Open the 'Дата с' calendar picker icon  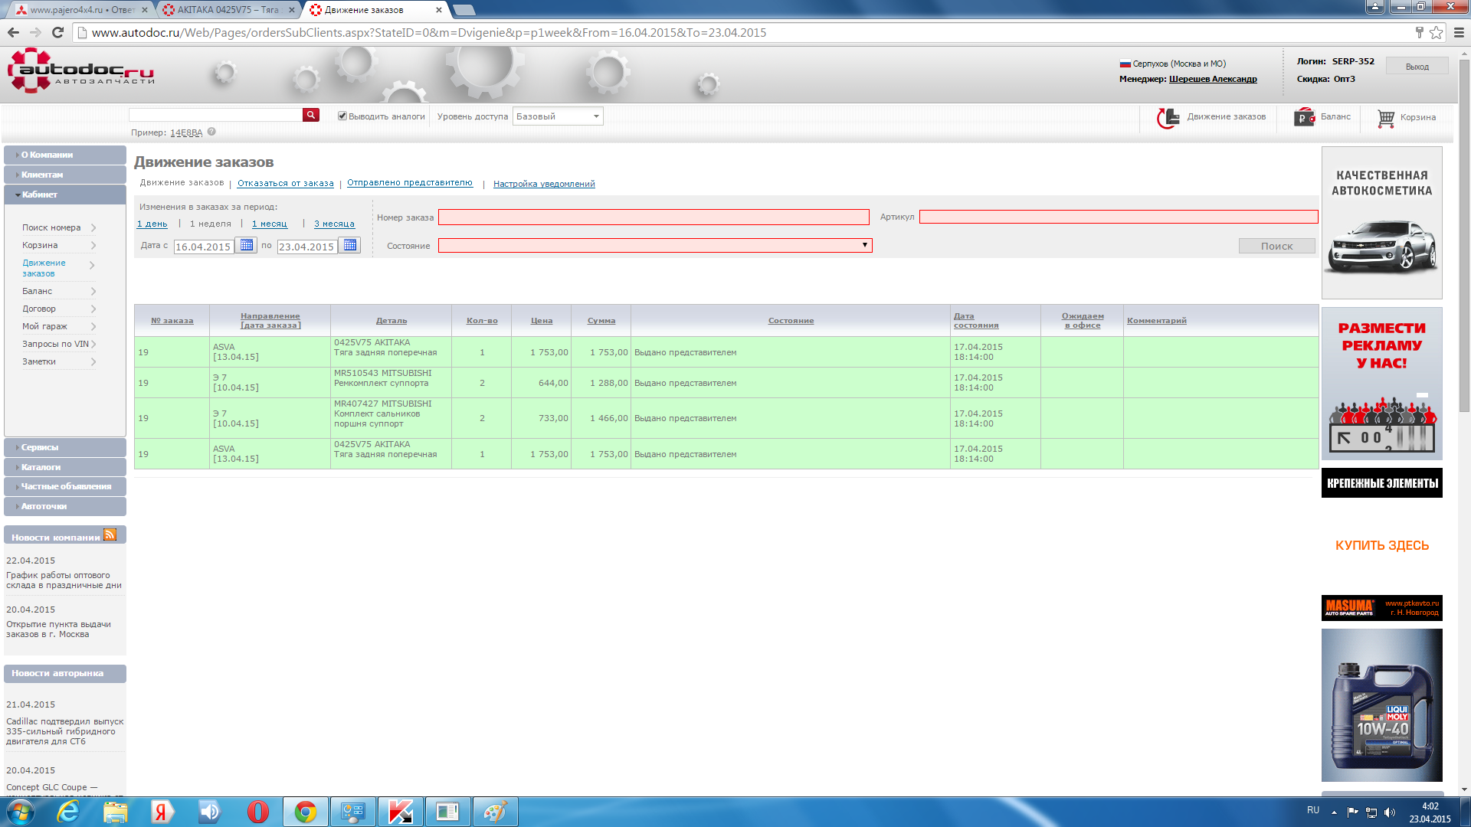tap(246, 245)
